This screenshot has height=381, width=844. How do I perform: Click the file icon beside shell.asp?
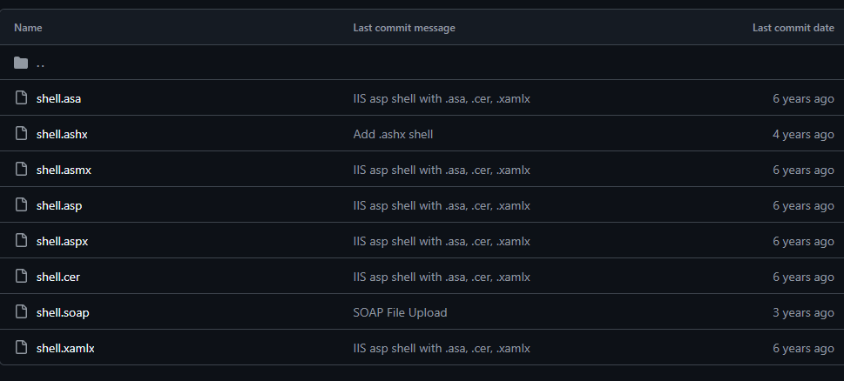21,204
